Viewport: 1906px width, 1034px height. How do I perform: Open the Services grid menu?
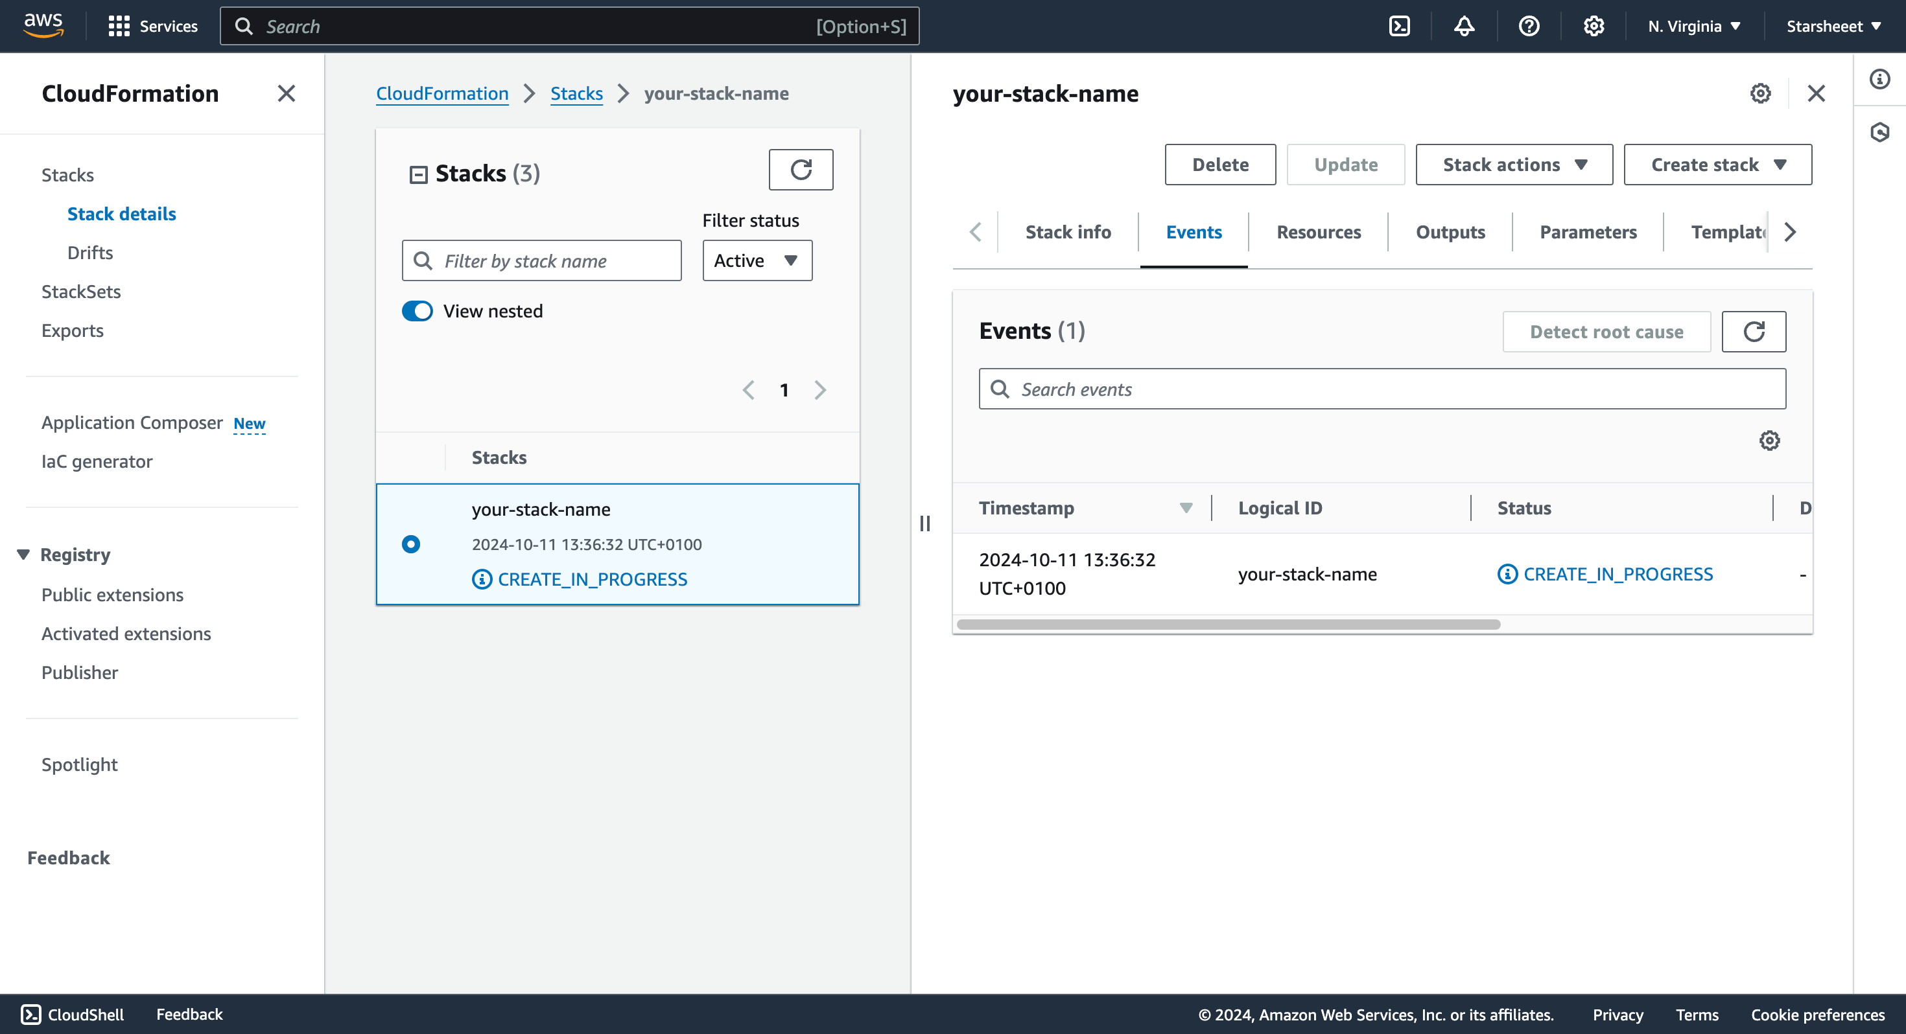pos(119,27)
